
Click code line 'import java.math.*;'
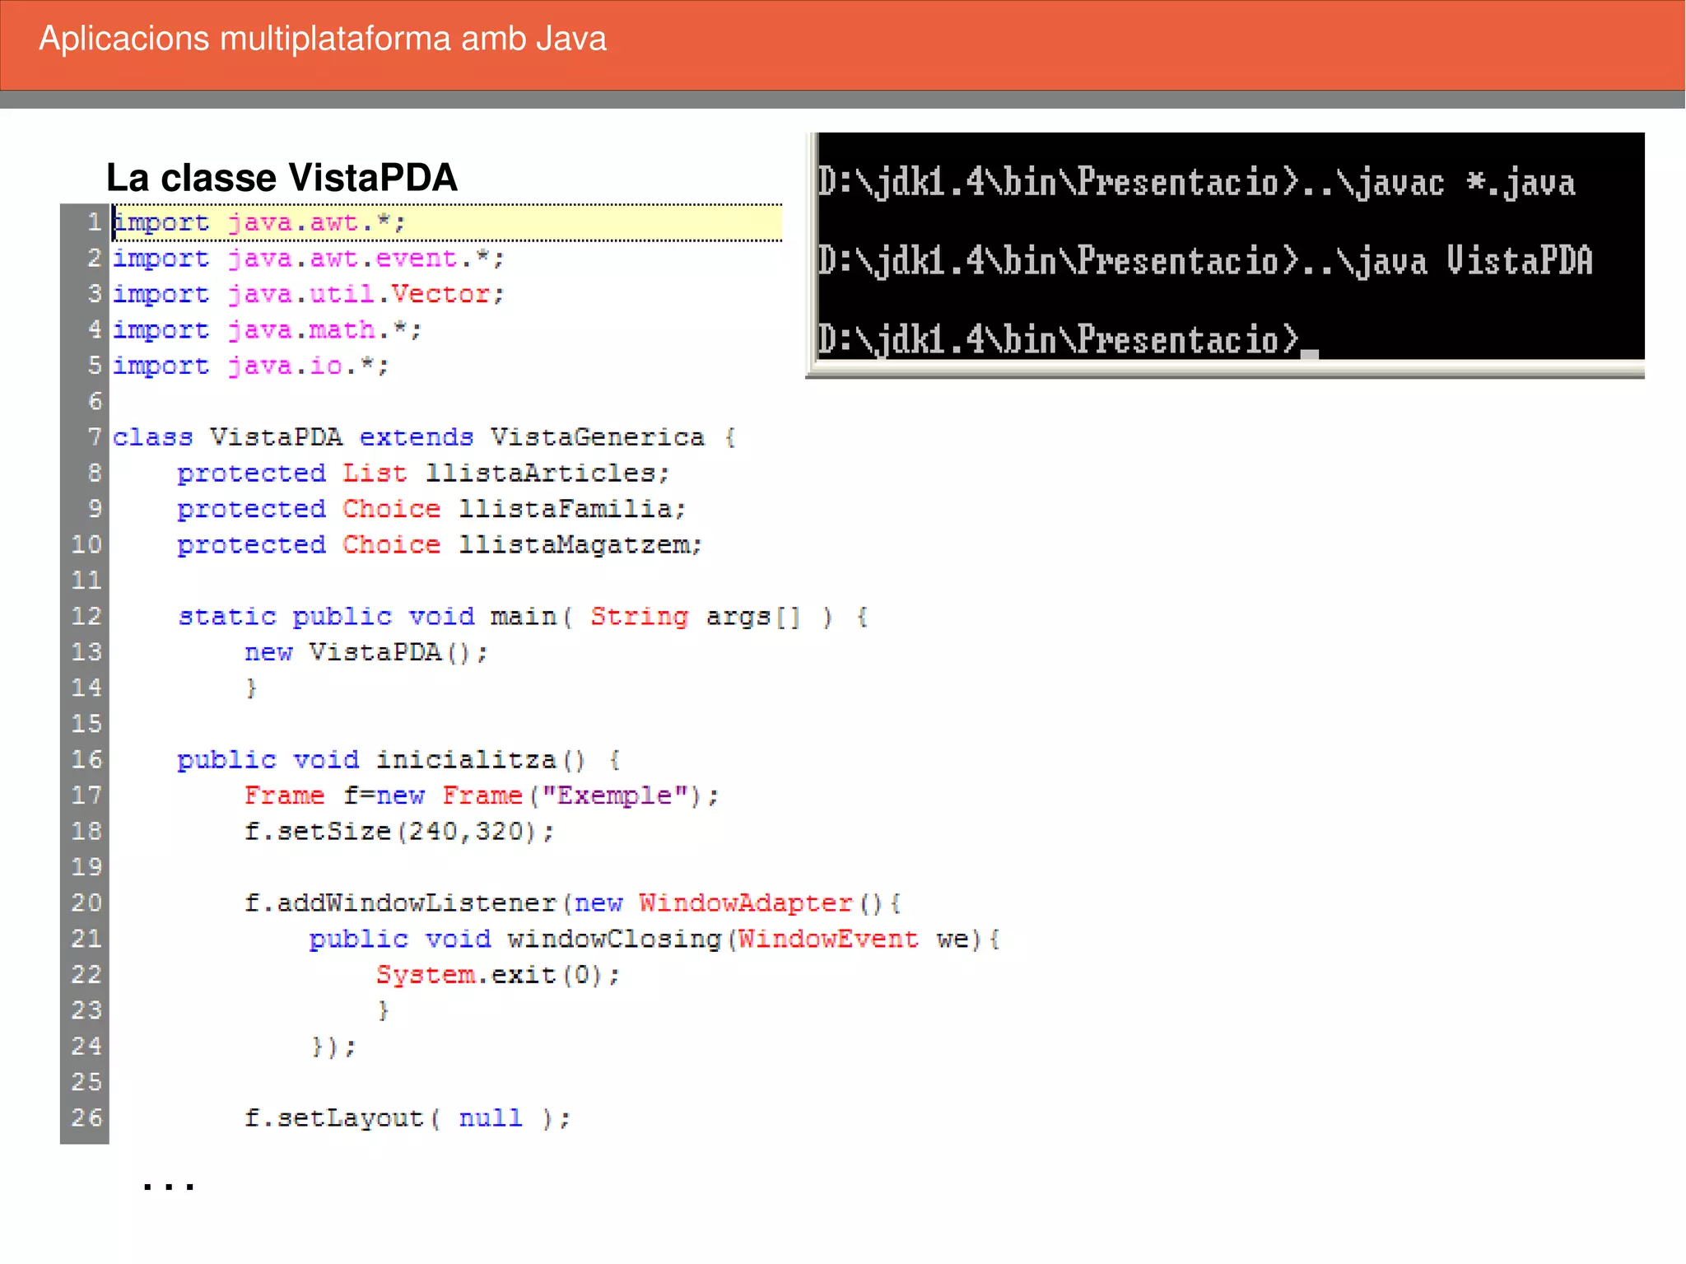tap(268, 330)
